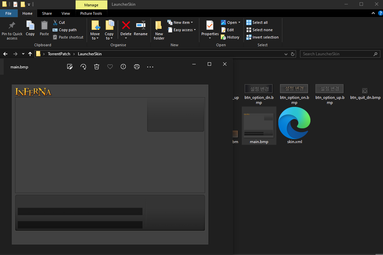Collapse the ribbon with the caret
383x255 pixels.
(x=373, y=13)
